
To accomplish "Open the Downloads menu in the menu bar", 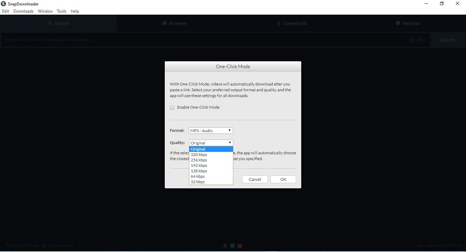I will tap(24, 11).
